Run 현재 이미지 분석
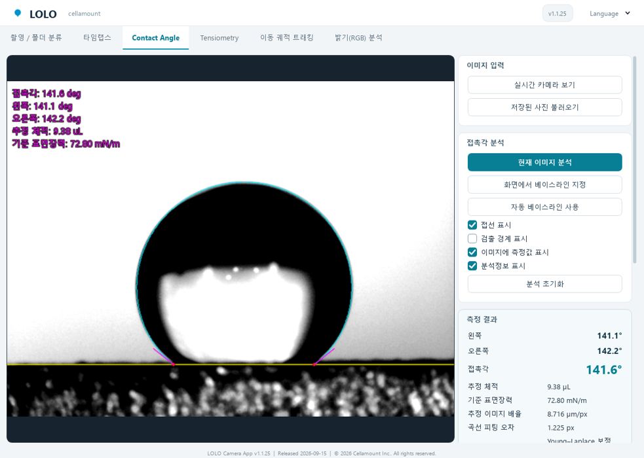644x458 pixels. pos(544,162)
